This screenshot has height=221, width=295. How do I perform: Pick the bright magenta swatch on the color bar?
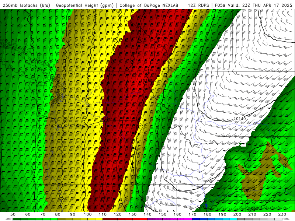(x=189, y=219)
